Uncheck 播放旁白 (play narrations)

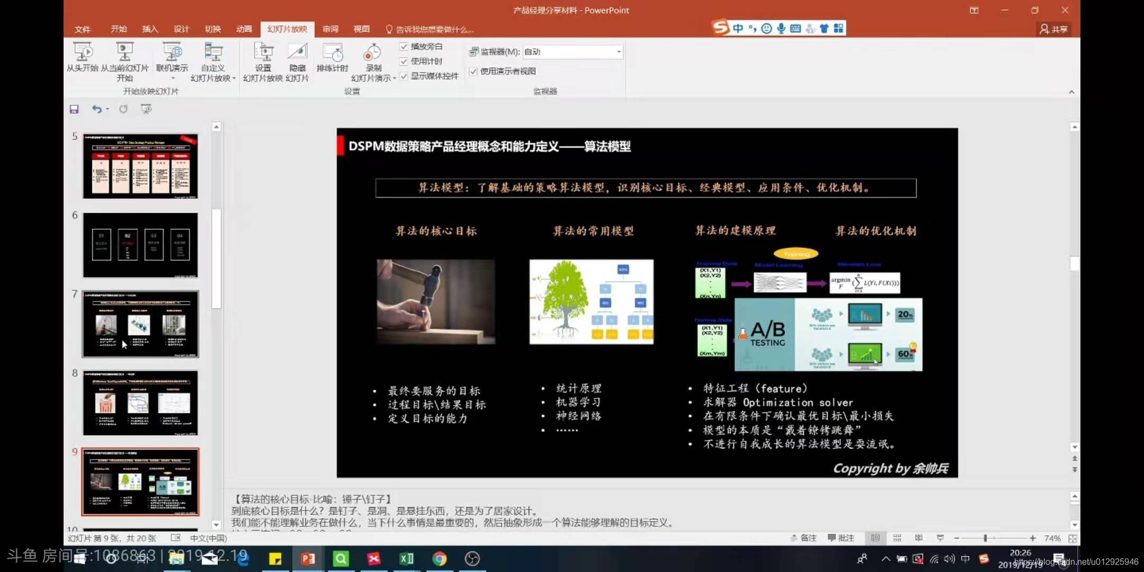coord(403,46)
